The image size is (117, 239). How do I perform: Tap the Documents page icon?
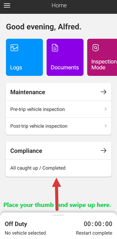click(x=55, y=48)
